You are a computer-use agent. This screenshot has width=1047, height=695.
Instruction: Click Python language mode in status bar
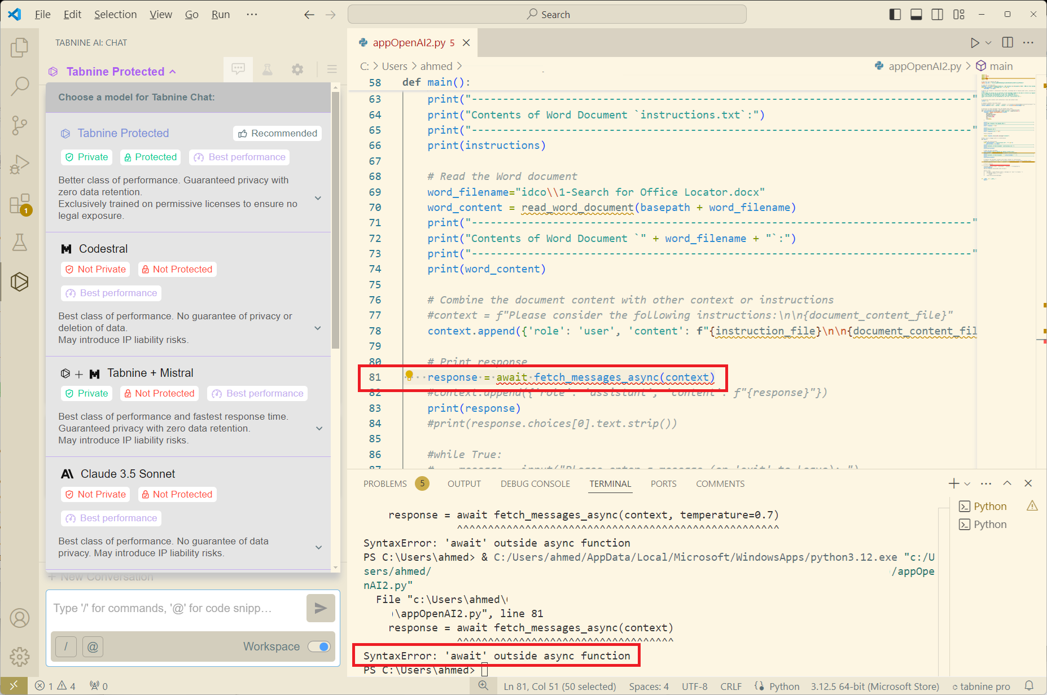(784, 687)
